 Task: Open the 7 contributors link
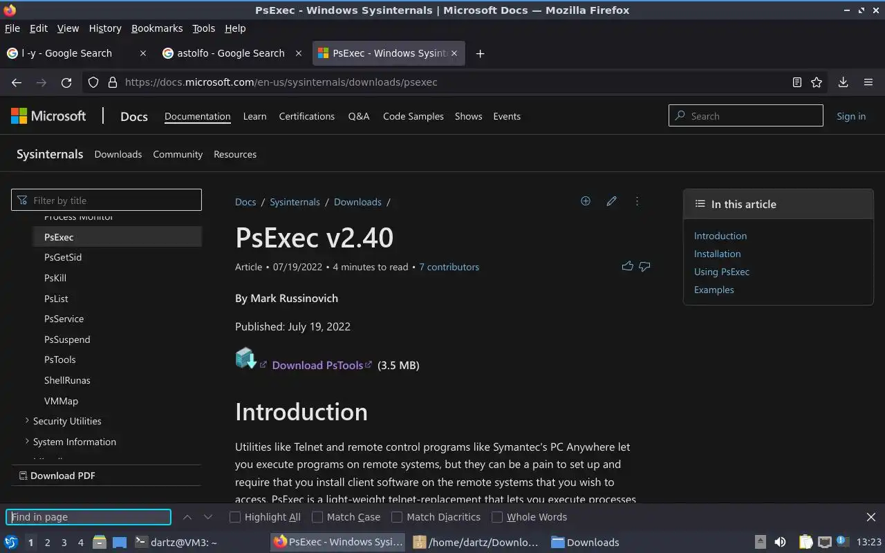point(449,267)
